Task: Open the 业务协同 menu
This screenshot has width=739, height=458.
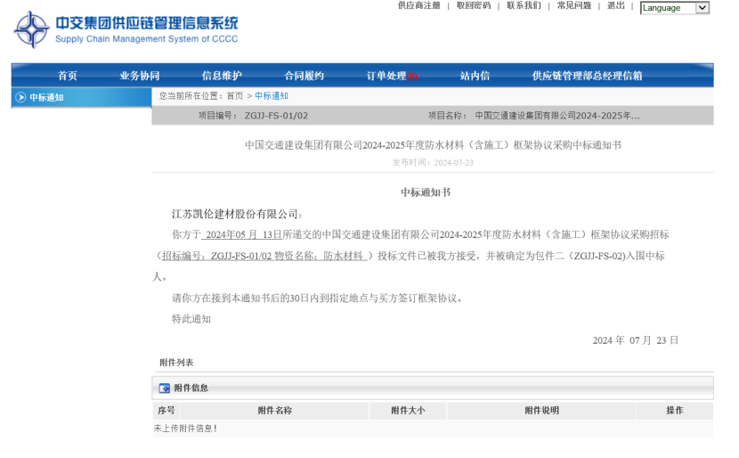Action: coord(140,76)
